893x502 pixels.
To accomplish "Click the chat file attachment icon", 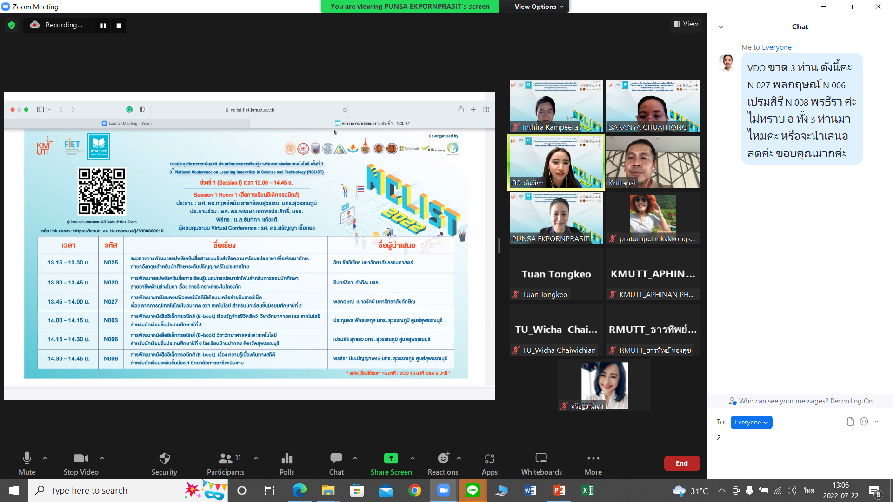I will 850,422.
